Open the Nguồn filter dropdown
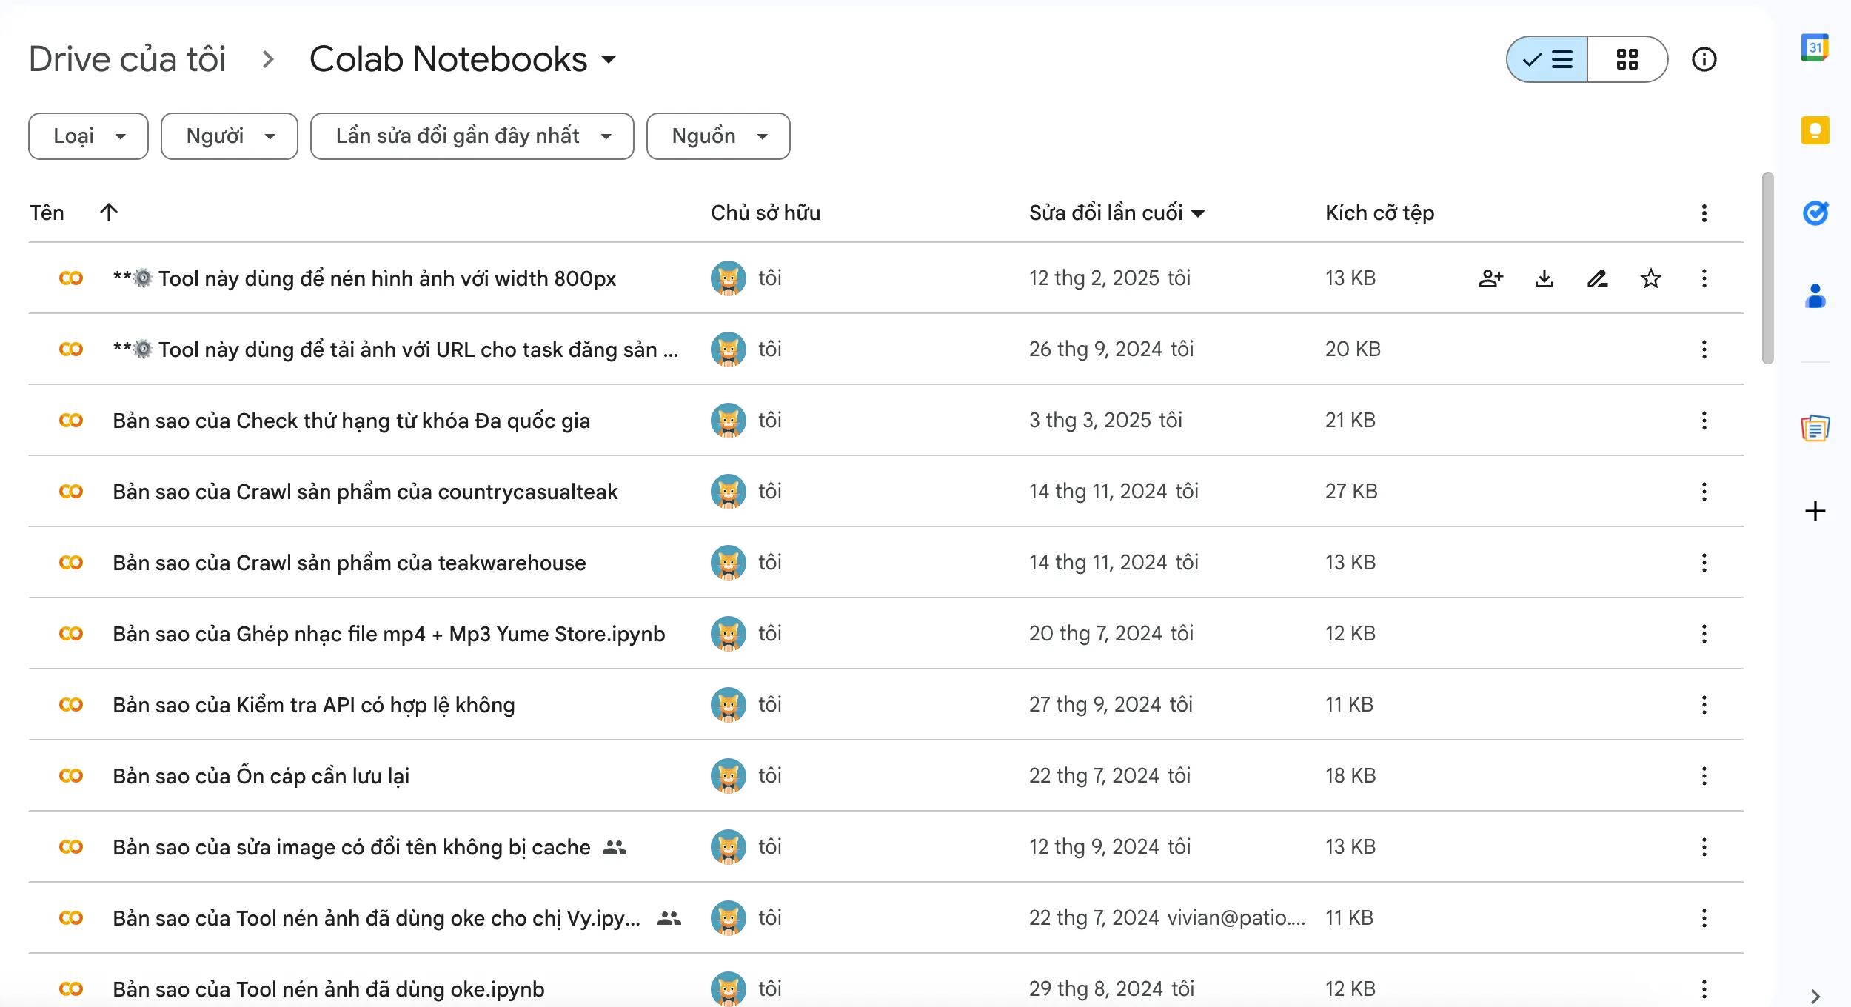The width and height of the screenshot is (1851, 1007). 717,136
